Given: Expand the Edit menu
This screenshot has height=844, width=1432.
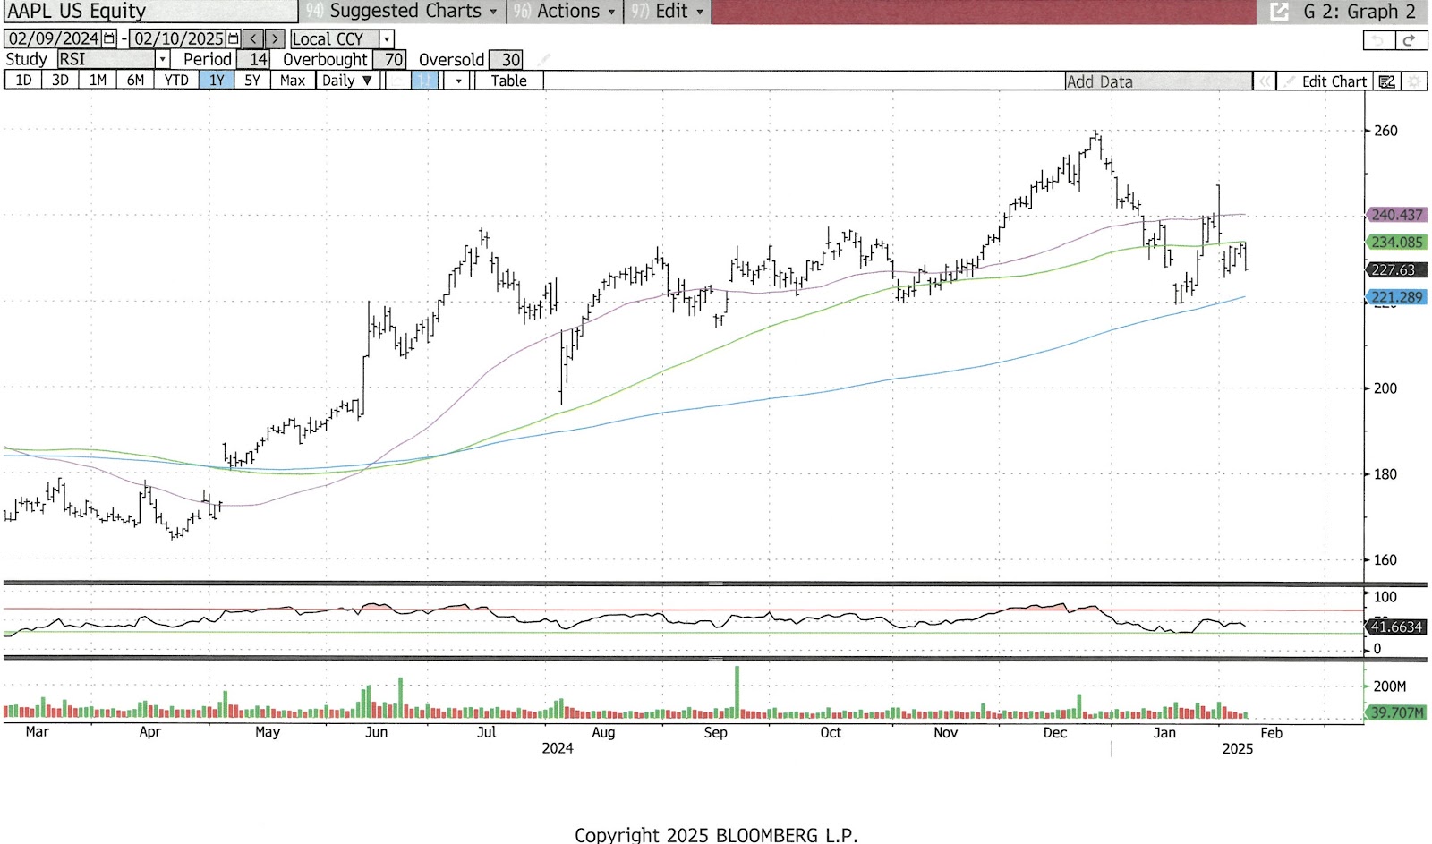Looking at the screenshot, I should pyautogui.click(x=668, y=12).
